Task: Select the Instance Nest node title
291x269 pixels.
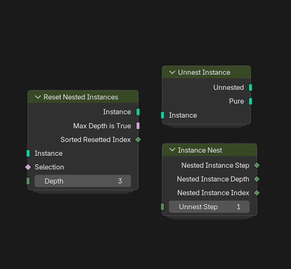Action: (x=200, y=150)
